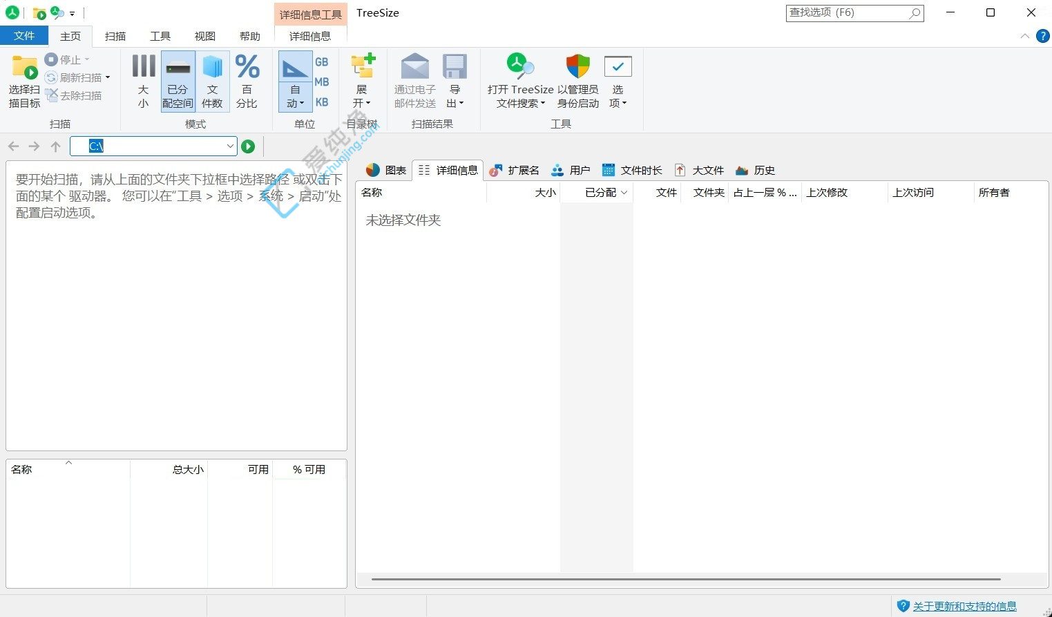Sort drives by % 可用 column

[x=309, y=469]
